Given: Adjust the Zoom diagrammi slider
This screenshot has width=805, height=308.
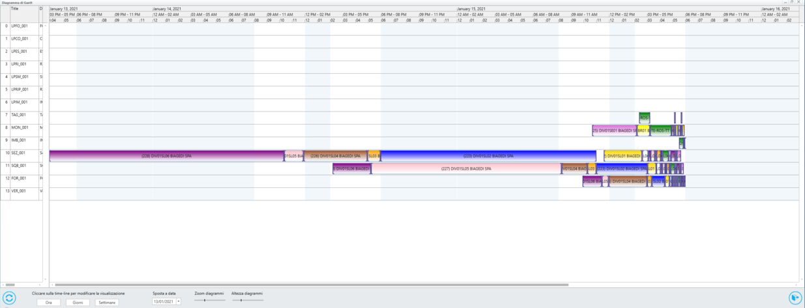Looking at the screenshot, I should tap(210, 300).
